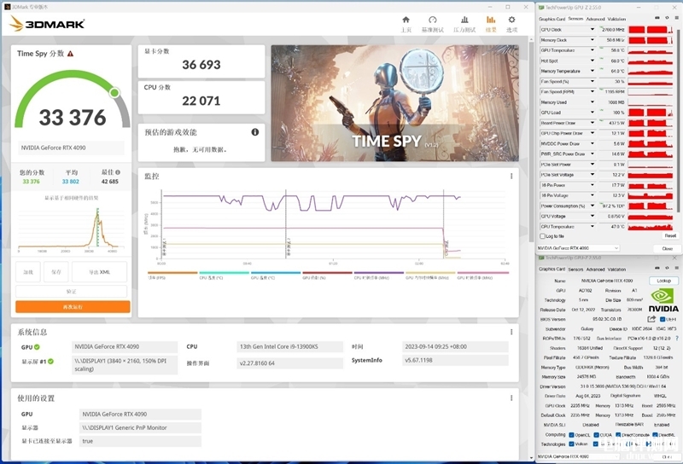Open system info panel three-dot menu

click(511, 332)
